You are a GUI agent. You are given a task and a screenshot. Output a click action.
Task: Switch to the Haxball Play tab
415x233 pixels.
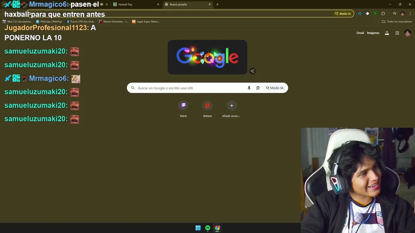(x=136, y=5)
